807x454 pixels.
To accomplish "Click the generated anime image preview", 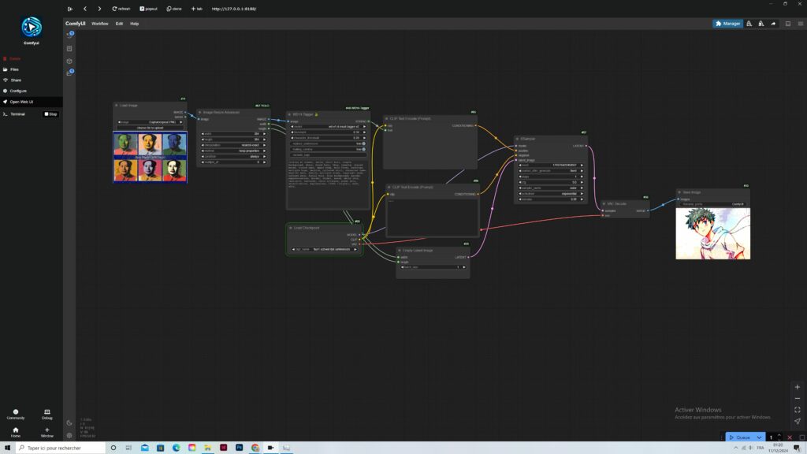I will [712, 233].
